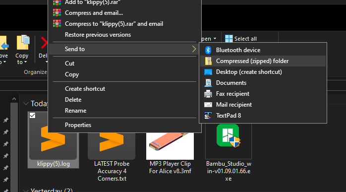Viewport: 346px width, 192px height.
Task: Click the Mail recipient envelope icon
Action: (208, 105)
